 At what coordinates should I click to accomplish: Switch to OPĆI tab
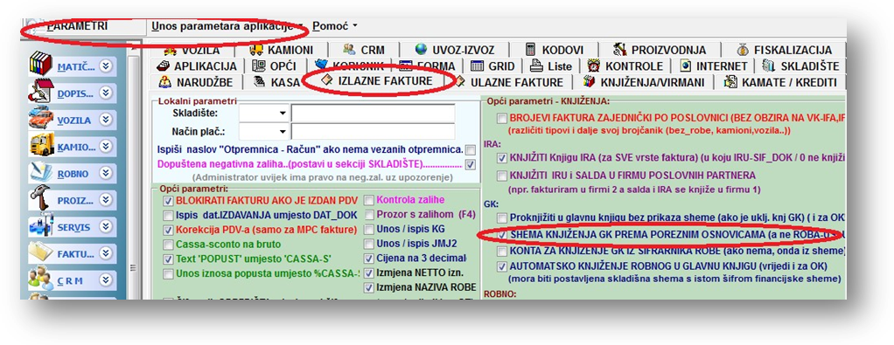coord(275,66)
